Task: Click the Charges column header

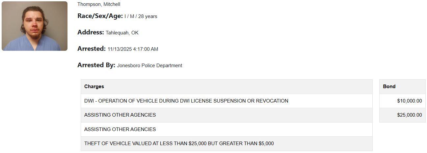Action: [x=94, y=86]
